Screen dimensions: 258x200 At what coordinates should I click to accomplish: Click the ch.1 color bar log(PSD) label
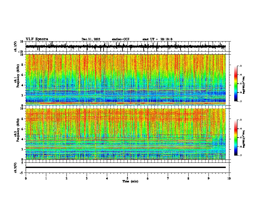click(244, 85)
